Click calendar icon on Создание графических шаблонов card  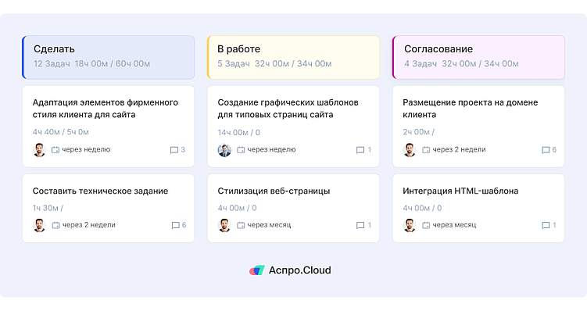click(x=241, y=150)
